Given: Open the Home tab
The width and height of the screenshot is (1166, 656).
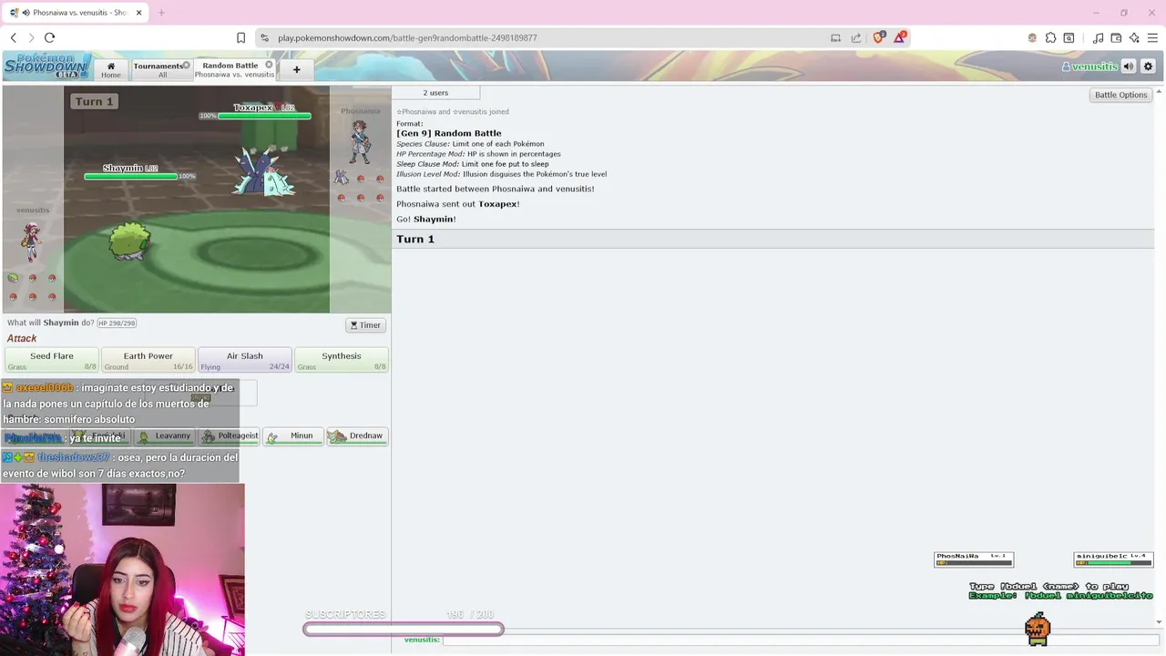Looking at the screenshot, I should pyautogui.click(x=111, y=69).
